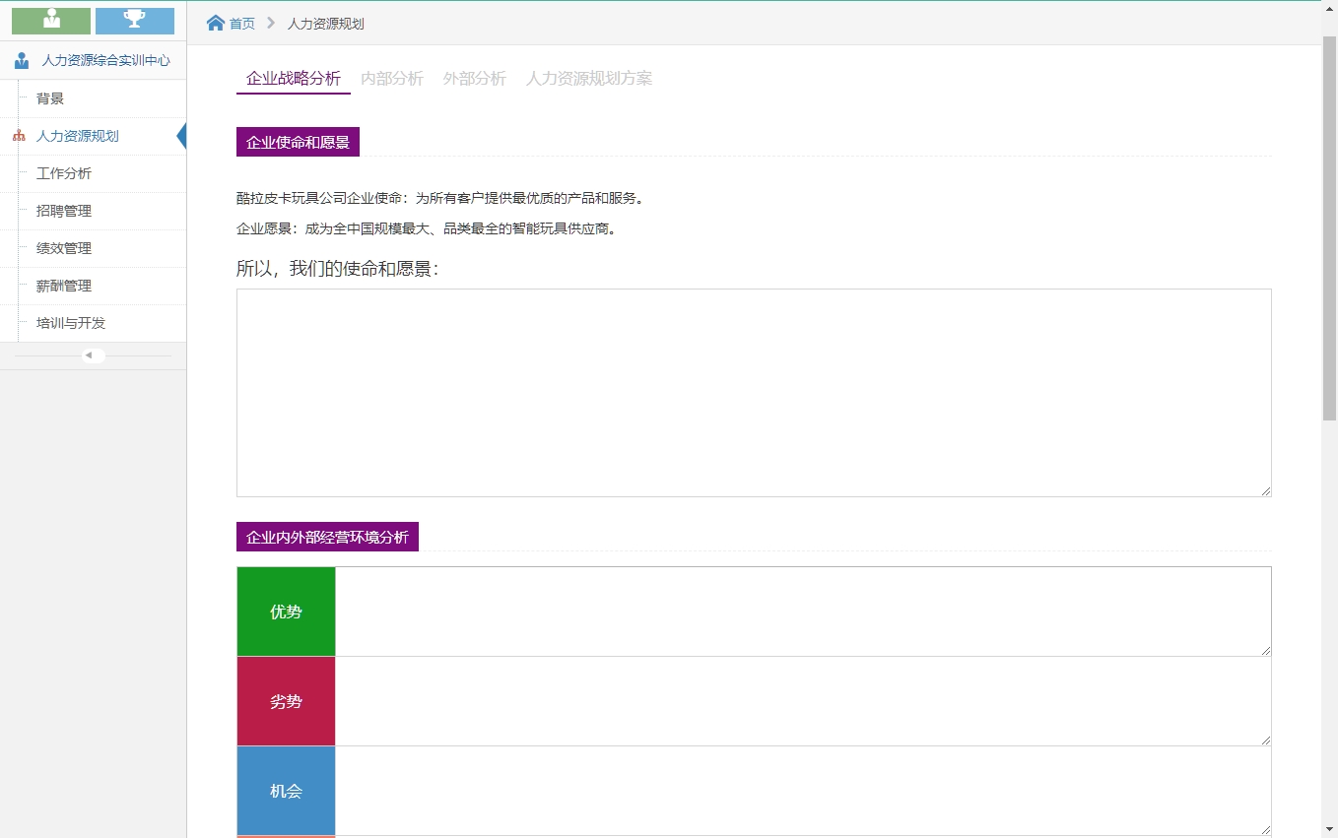Go to 招聘管理 in the sidebar
The image size is (1338, 838).
pos(64,211)
